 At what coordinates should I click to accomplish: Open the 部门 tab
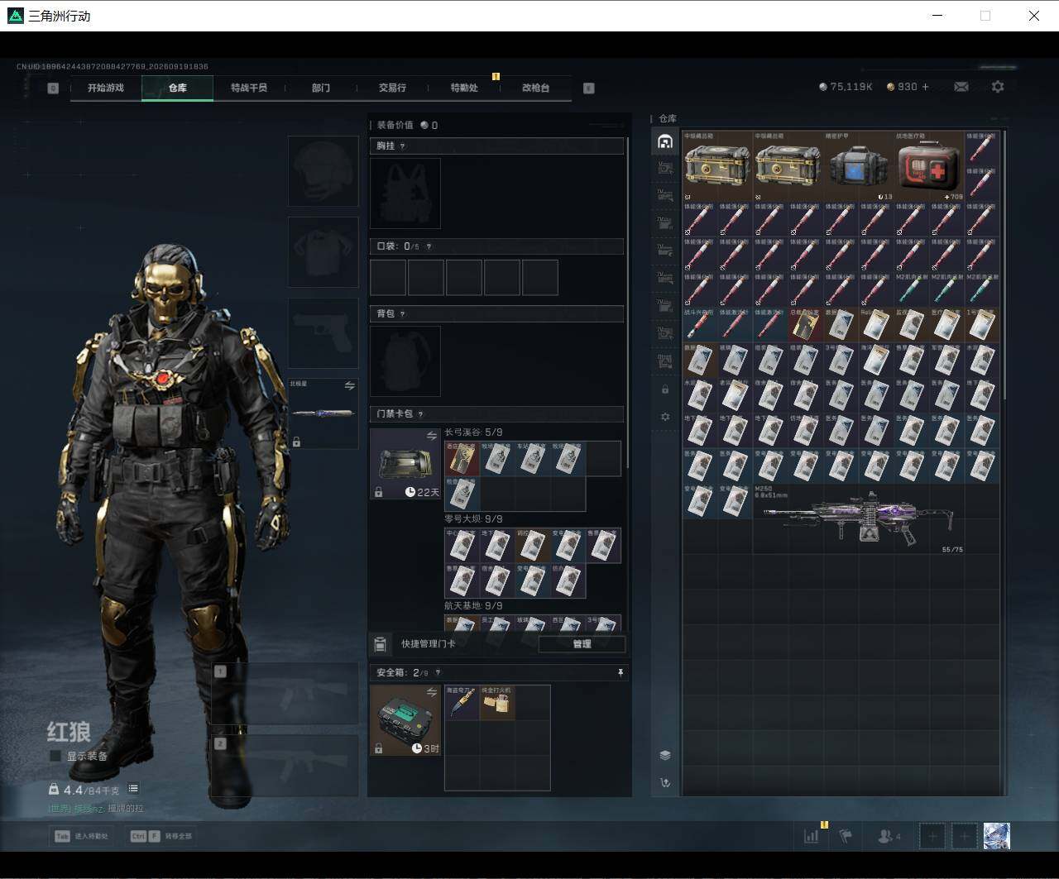(x=321, y=88)
